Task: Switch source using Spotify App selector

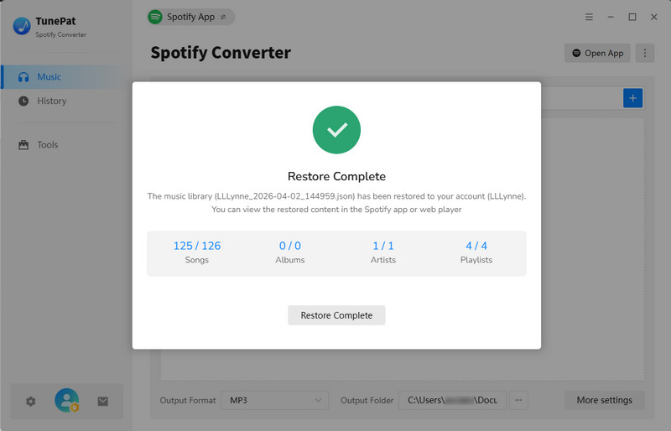Action: [190, 17]
